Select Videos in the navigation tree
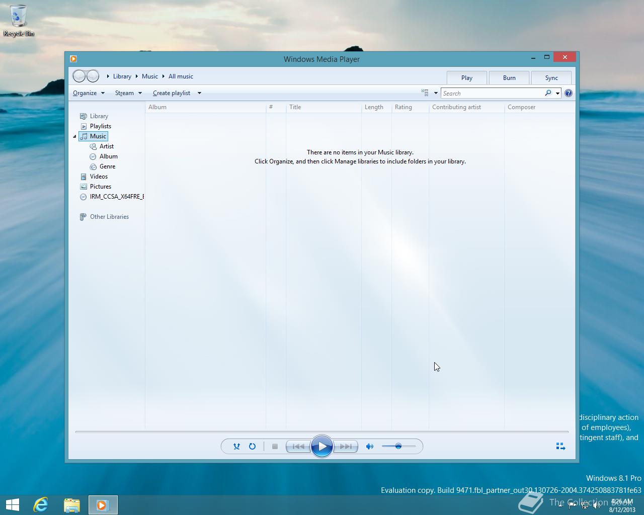Screen dimensions: 644x515 [x=94, y=177]
